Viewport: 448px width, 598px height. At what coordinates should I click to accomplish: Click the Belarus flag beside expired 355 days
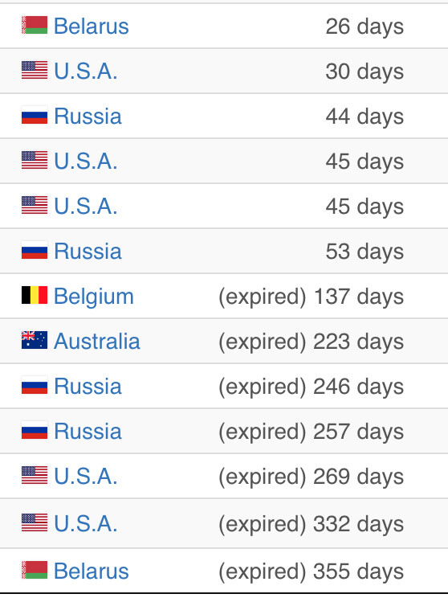(x=35, y=570)
